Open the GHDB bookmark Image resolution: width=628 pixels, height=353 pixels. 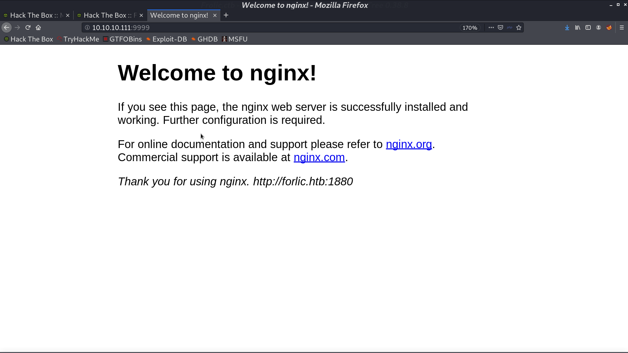coord(204,39)
